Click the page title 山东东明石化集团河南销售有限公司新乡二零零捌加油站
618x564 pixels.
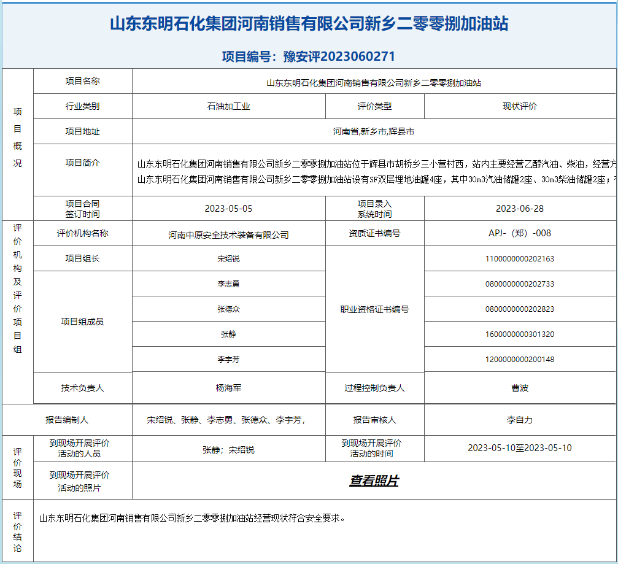tap(309, 24)
